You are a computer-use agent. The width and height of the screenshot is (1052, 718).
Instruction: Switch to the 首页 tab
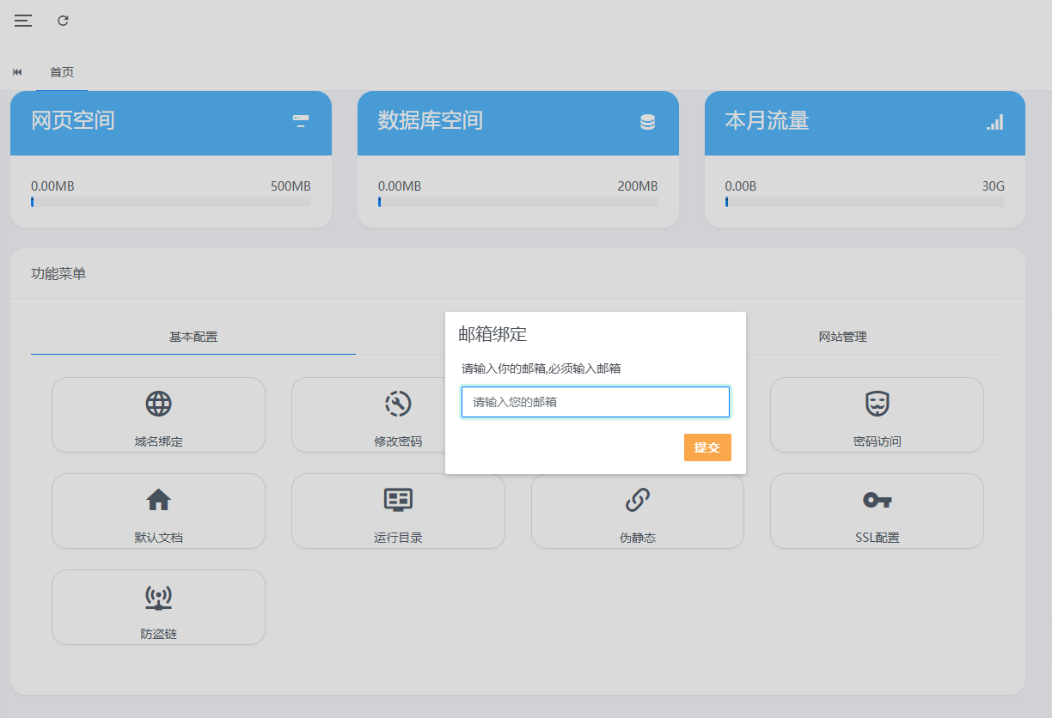pos(62,72)
